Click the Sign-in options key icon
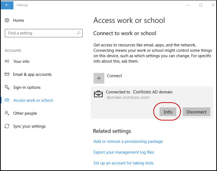This screenshot has height=171, width=217. click(x=7, y=87)
